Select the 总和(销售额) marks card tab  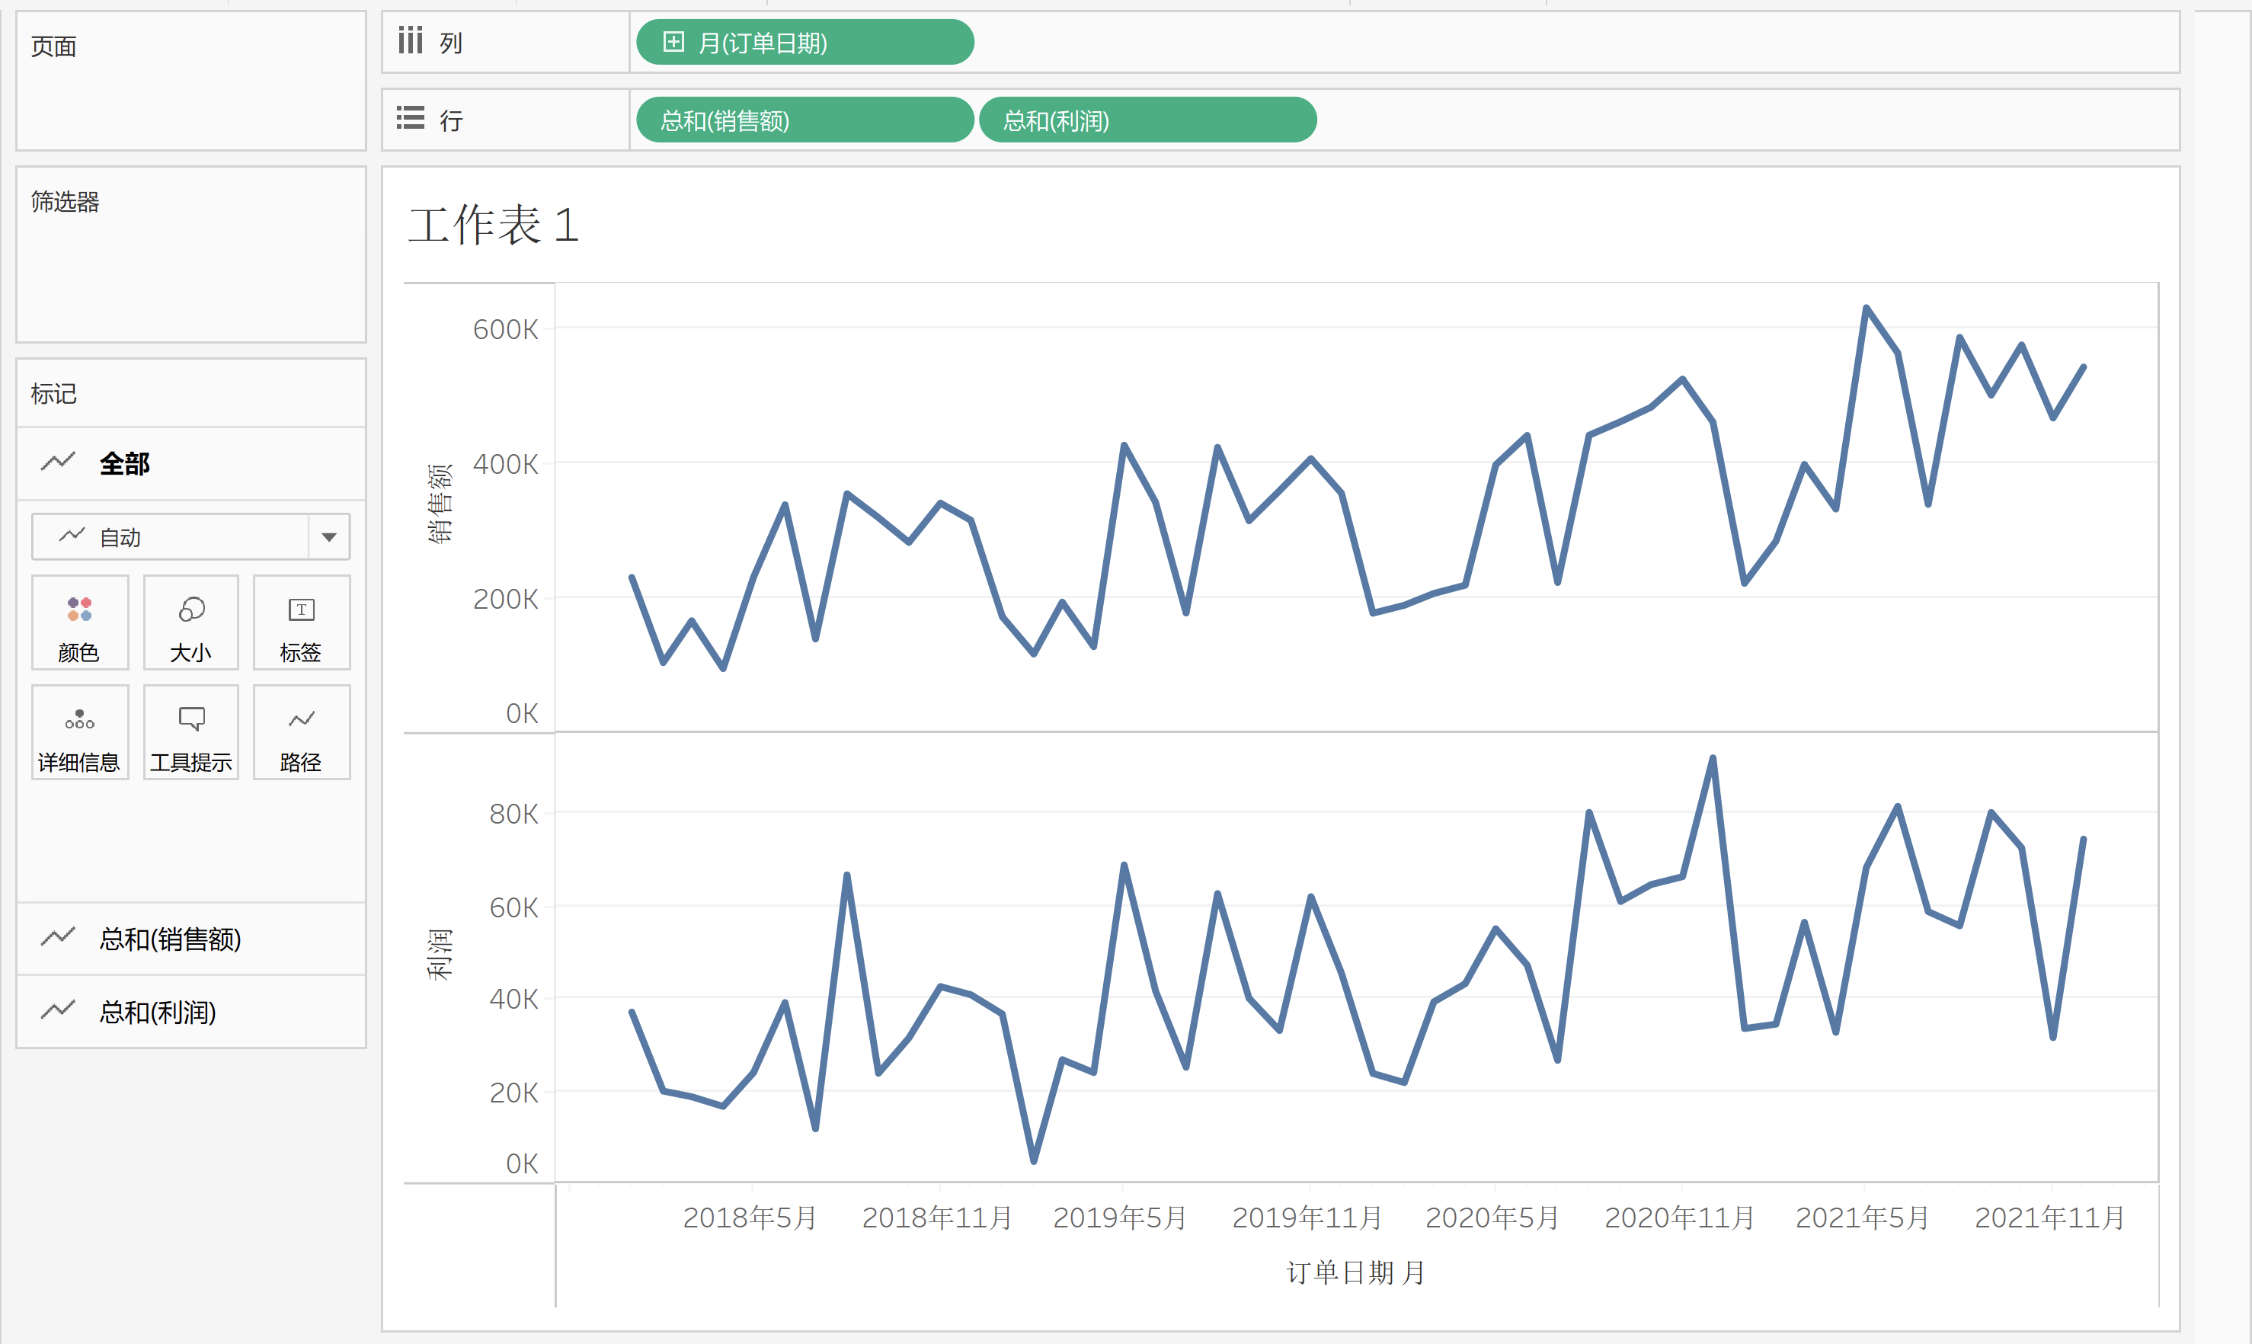(x=191, y=939)
